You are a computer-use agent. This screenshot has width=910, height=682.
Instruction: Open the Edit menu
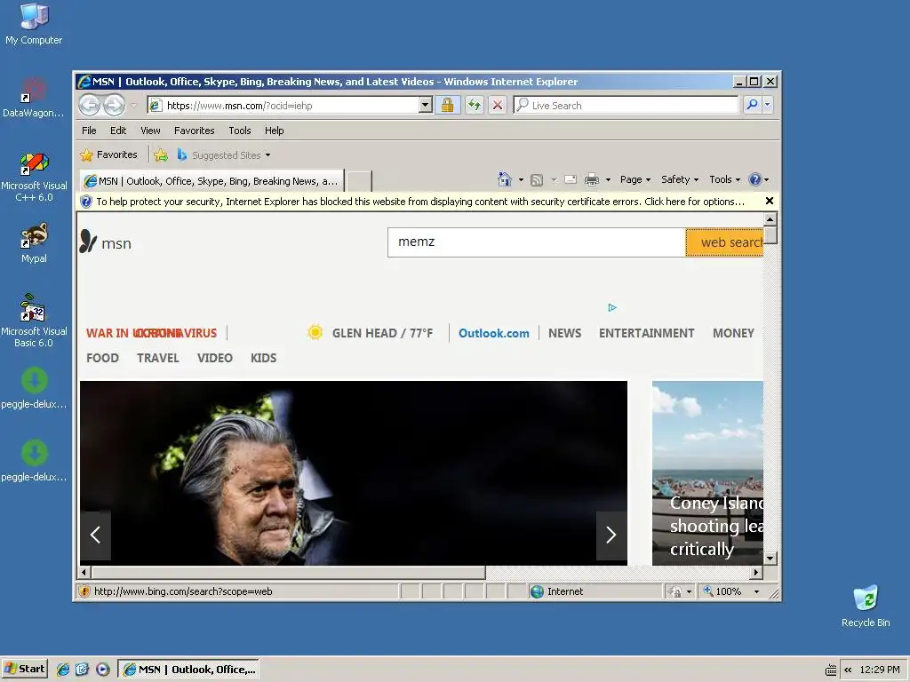118,131
